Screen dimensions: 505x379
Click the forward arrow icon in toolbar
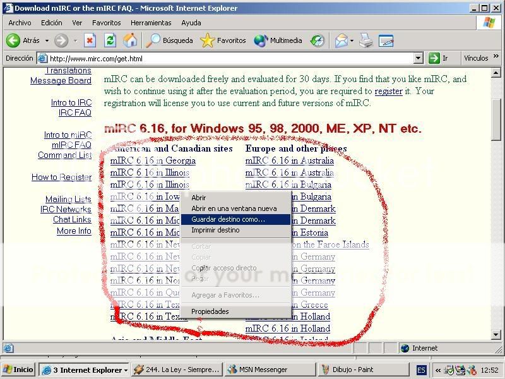pyautogui.click(x=61, y=40)
